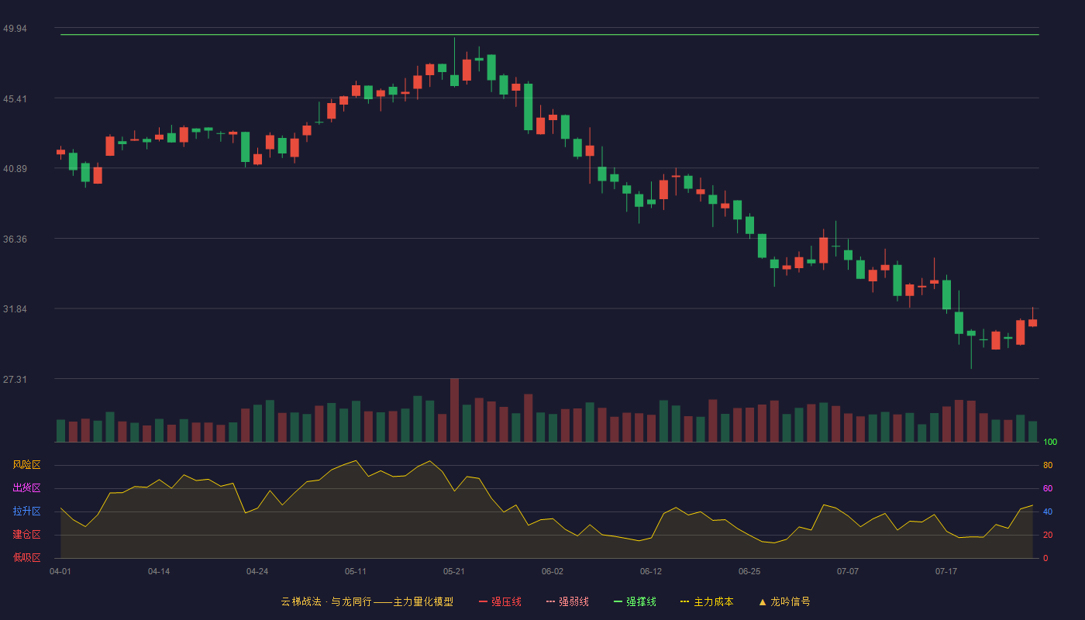Screen dimensions: 1085x620
Task: Toggle the 主力成本 legend series
Action: coord(707,601)
